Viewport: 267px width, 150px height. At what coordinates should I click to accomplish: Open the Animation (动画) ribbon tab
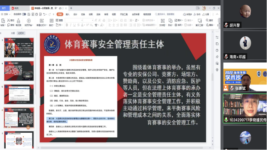[x=90, y=14]
